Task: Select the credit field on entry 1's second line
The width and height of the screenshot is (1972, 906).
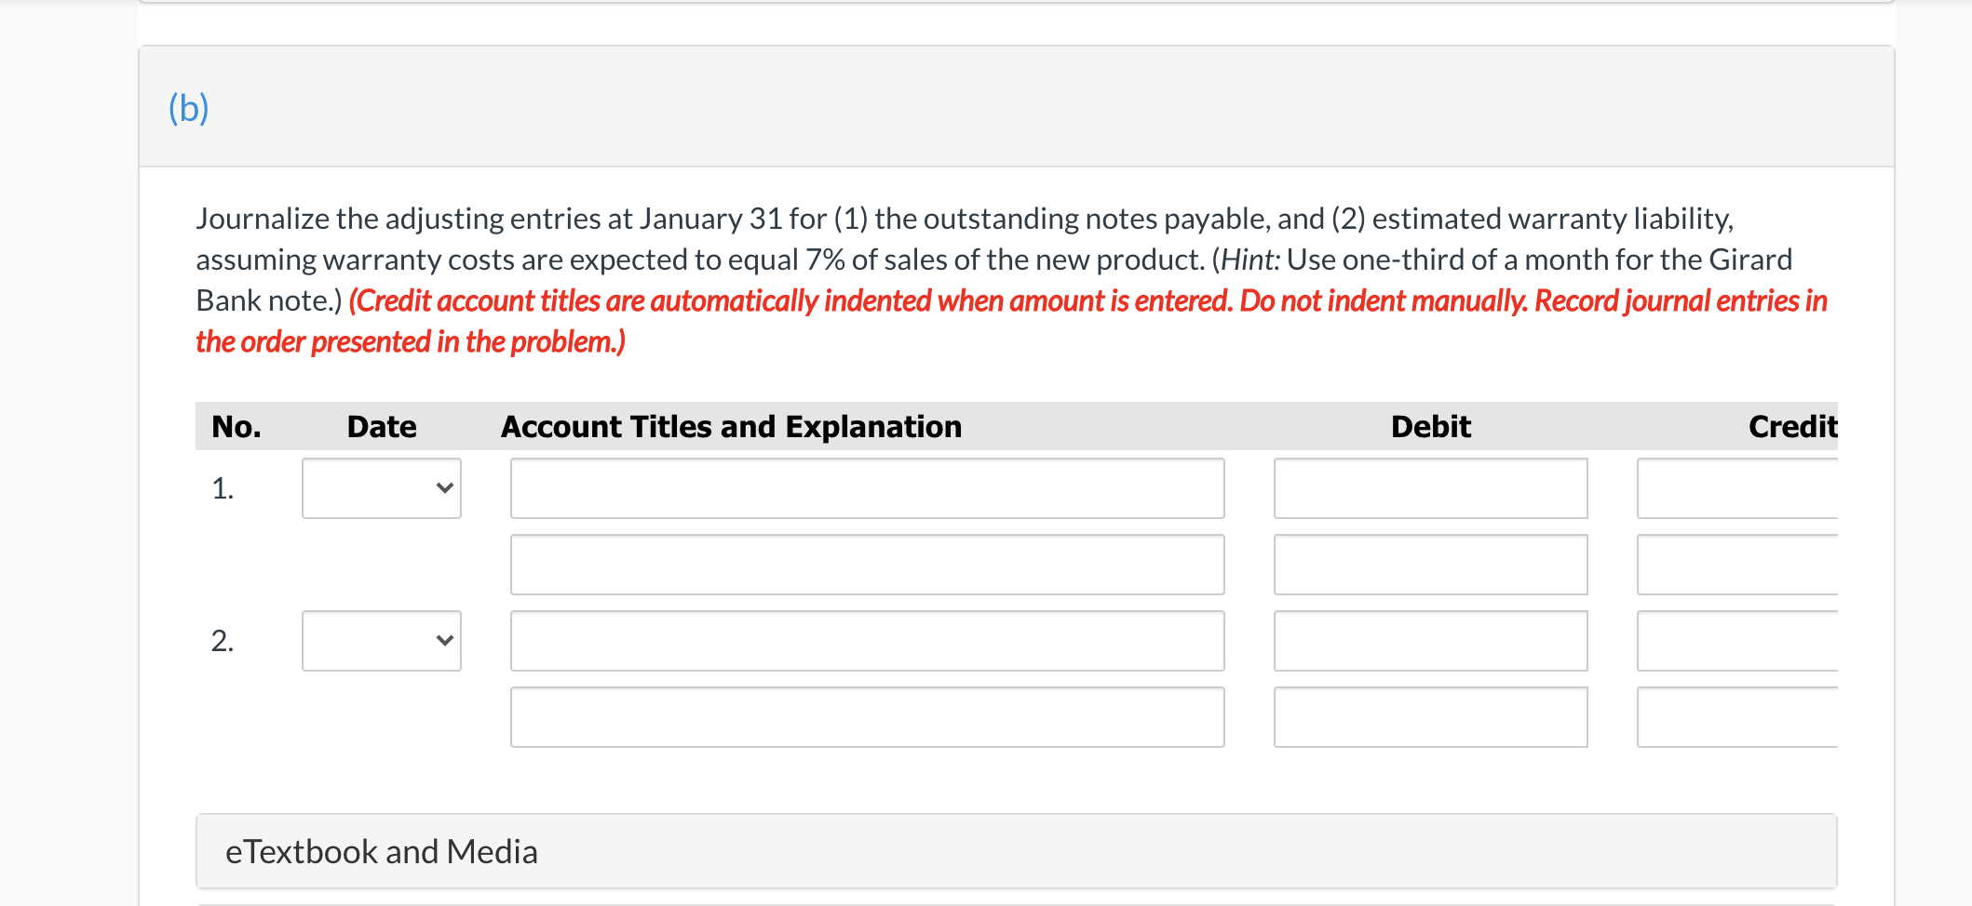Action: click(x=1737, y=565)
